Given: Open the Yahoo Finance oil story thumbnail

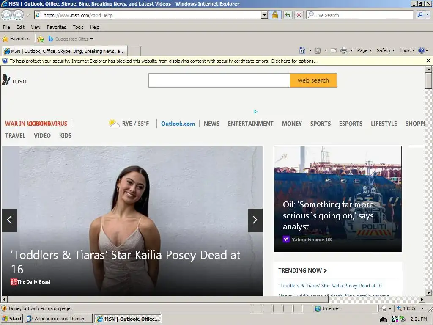Looking at the screenshot, I should point(338,199).
